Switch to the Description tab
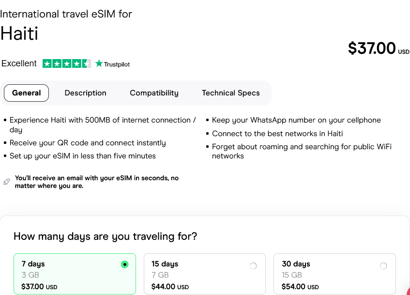Image resolution: width=410 pixels, height=295 pixels. click(85, 93)
